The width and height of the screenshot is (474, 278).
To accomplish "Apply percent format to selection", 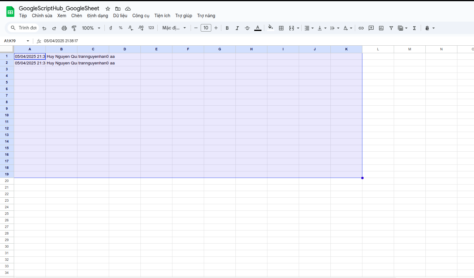I will click(121, 28).
